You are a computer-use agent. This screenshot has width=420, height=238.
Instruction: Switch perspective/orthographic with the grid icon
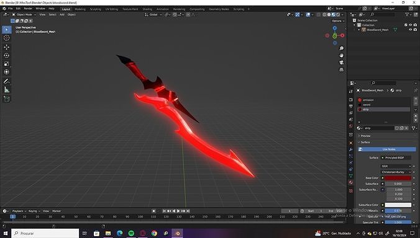[x=341, y=69]
